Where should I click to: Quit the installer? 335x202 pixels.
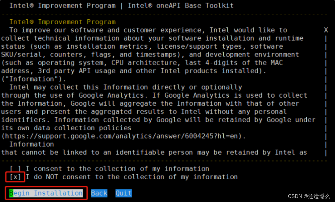coord(124,193)
